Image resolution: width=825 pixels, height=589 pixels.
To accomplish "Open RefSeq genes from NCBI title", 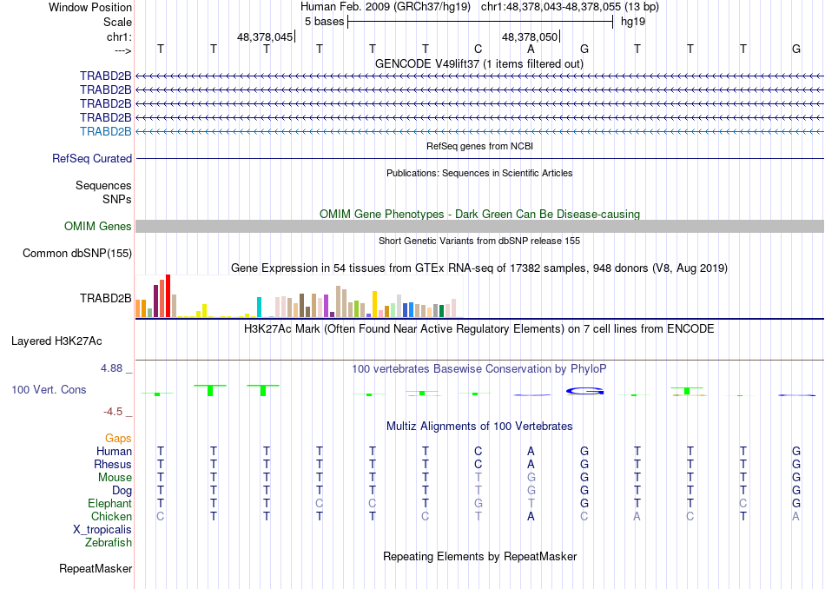I will pyautogui.click(x=480, y=146).
